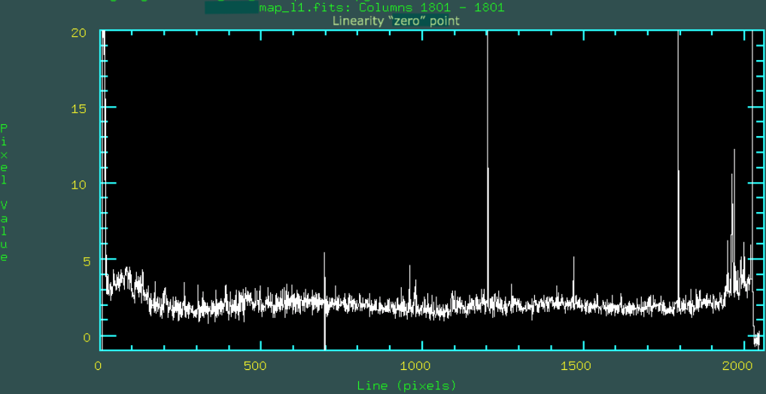
Task: Click the 'Columns 1801 - 1801' header text
Action: click(432, 8)
